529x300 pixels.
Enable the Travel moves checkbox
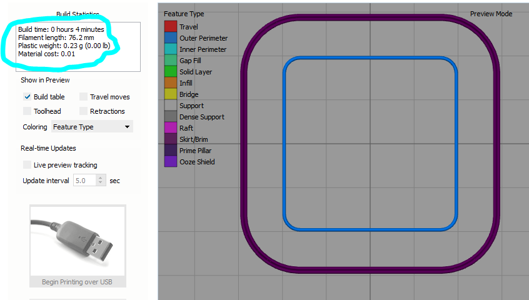point(84,97)
